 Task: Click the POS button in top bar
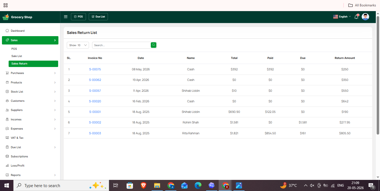point(78,17)
